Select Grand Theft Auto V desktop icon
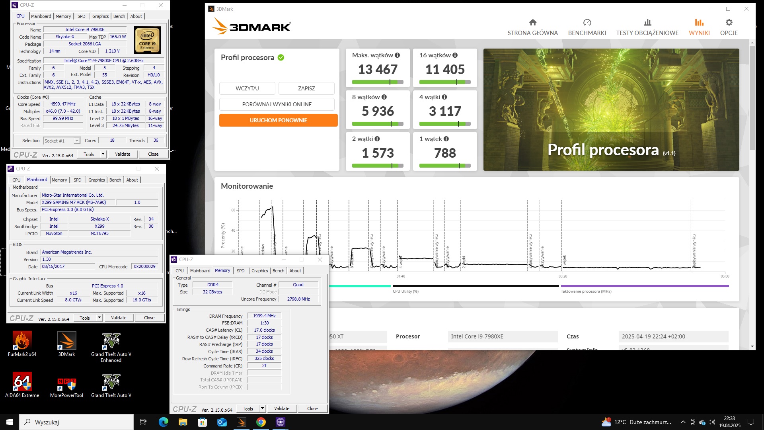764x430 pixels. point(111,385)
